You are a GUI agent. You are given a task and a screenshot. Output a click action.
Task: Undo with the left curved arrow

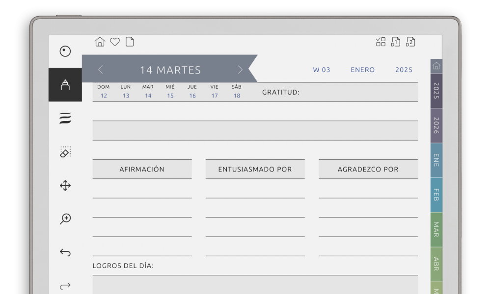(x=65, y=252)
